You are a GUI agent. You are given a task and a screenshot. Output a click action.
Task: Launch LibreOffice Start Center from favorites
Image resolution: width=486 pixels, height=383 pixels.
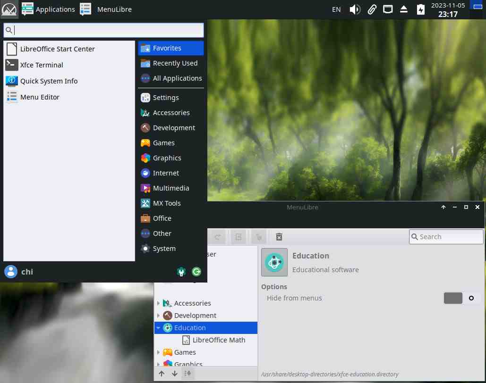(x=69, y=49)
